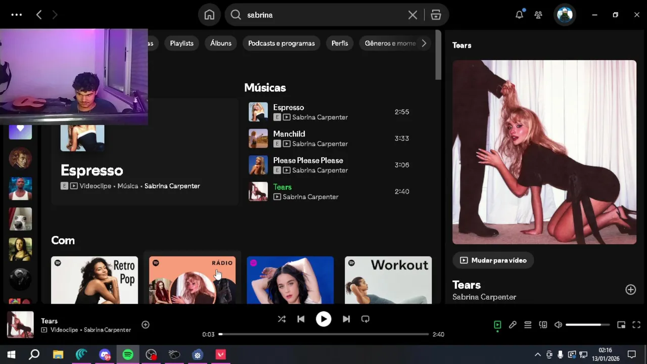Click Mudar para vídeo button

(493, 260)
